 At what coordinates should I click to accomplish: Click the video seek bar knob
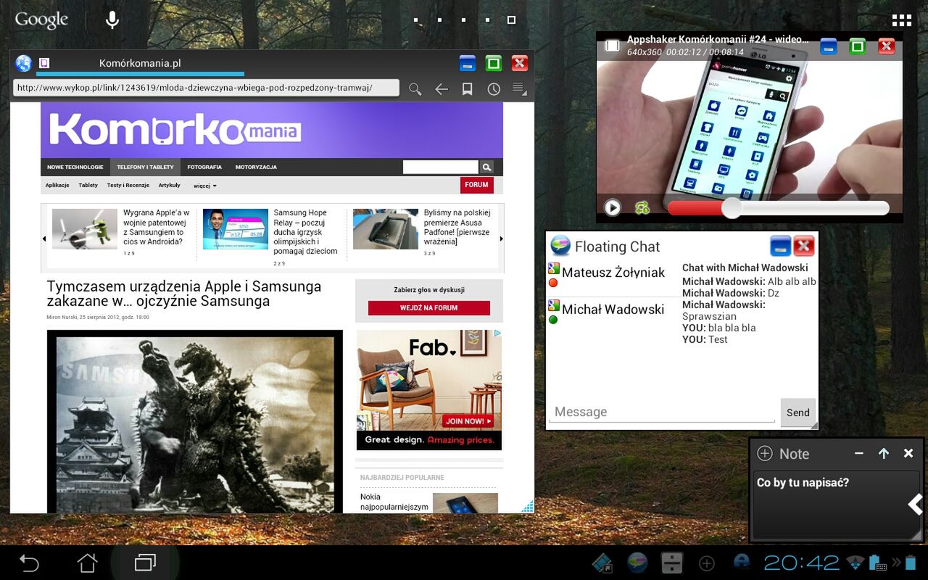point(732,208)
